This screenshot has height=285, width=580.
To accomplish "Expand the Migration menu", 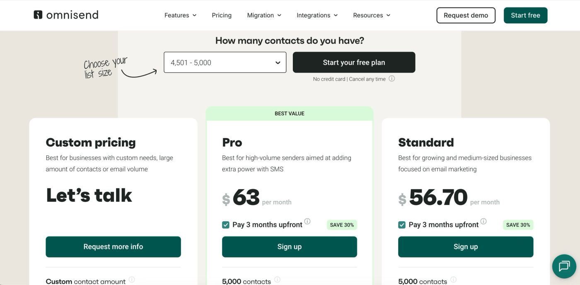I will [x=264, y=15].
